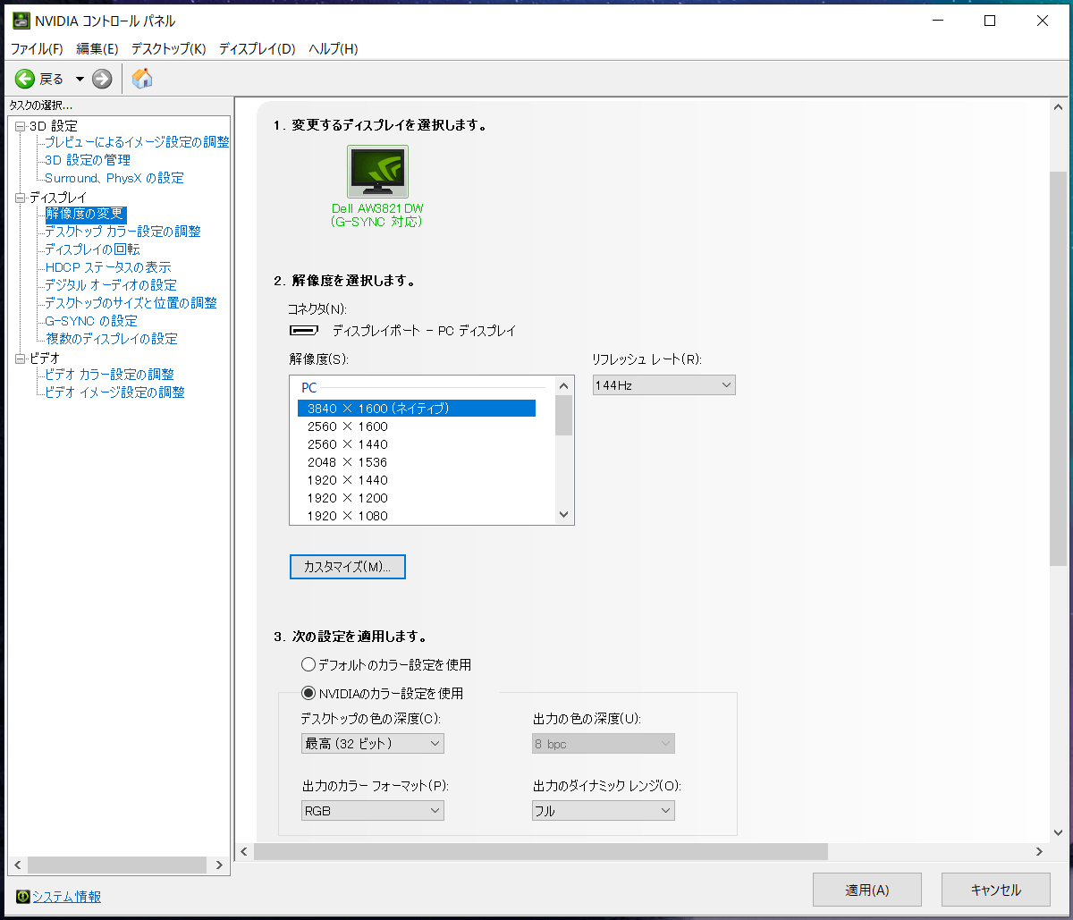This screenshot has height=920, width=1073.
Task: Click the キャンセル button
Action: tap(996, 890)
